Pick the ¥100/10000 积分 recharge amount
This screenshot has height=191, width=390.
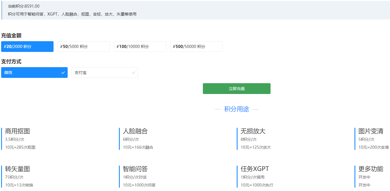pyautogui.click(x=140, y=47)
